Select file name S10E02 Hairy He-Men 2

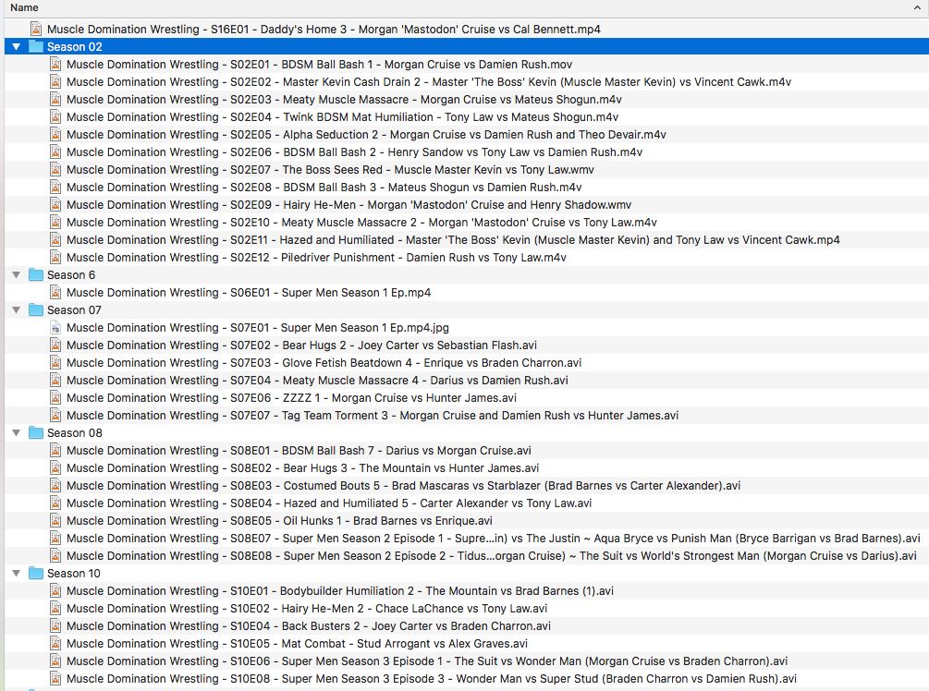307,608
